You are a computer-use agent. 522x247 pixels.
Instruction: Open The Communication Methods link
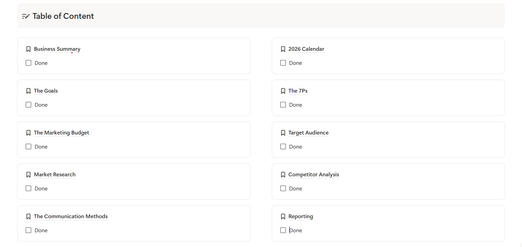[x=71, y=216]
